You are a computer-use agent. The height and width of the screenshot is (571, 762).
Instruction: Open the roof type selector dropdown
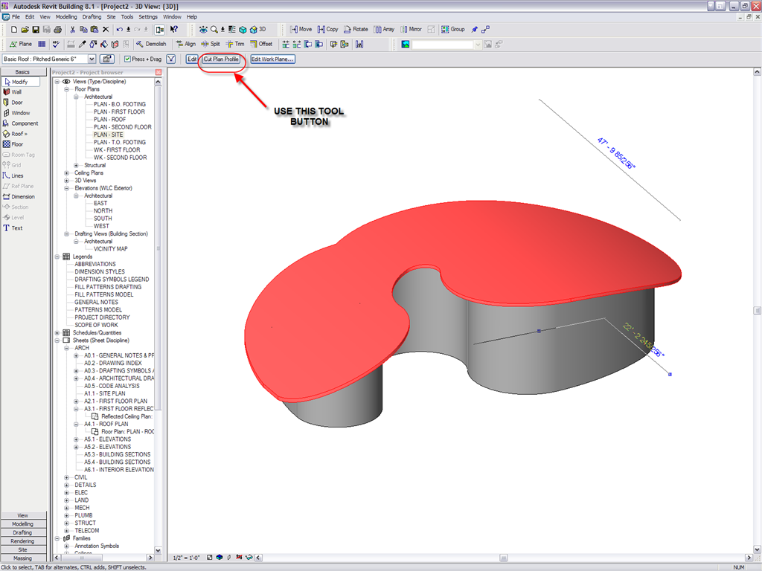(x=92, y=59)
